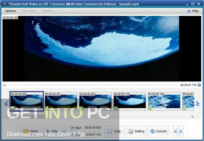This screenshot has width=204, height=141.
Task: Open the Options menu
Action: (x=11, y=11)
